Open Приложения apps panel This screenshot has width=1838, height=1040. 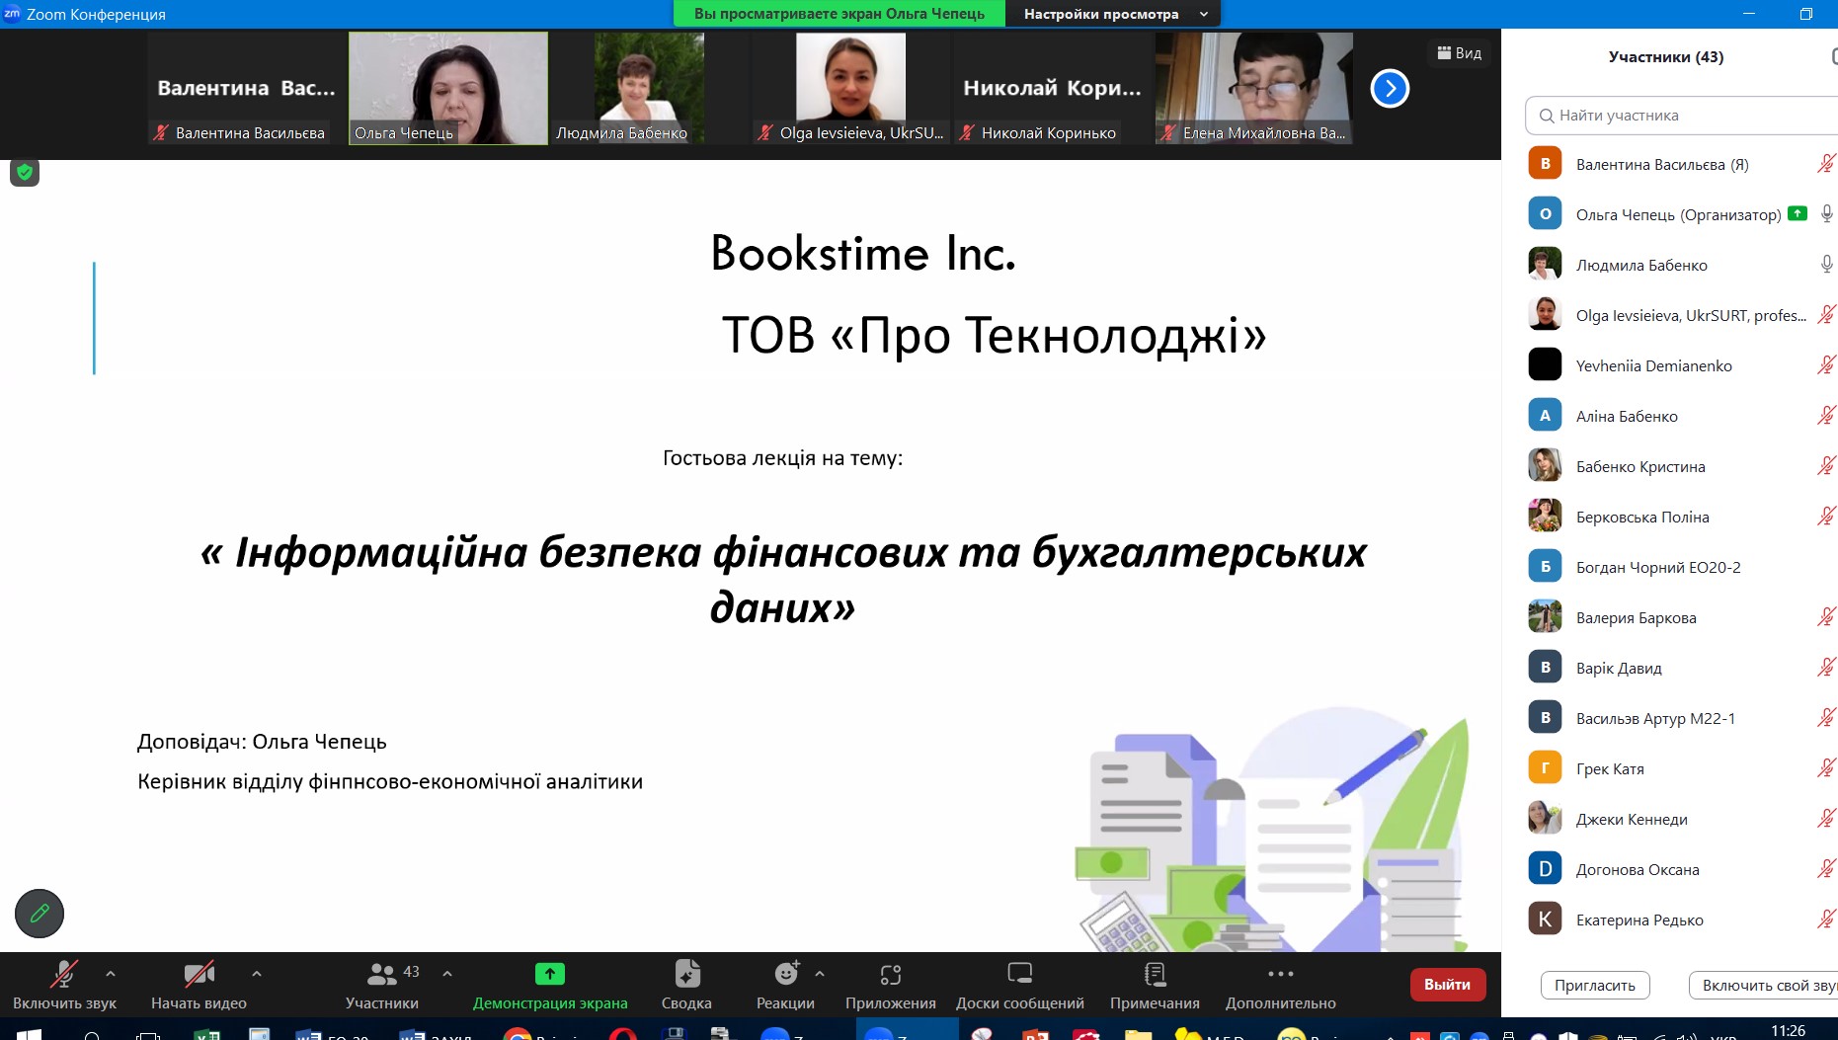tap(890, 985)
